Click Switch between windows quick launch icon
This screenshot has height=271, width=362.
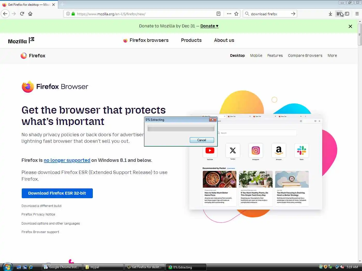pos(25,267)
